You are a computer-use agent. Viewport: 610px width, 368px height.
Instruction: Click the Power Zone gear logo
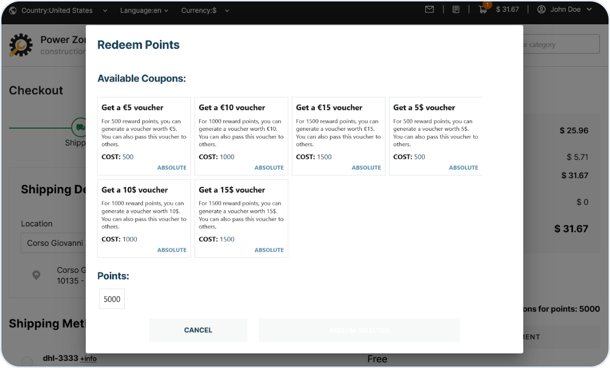(21, 45)
